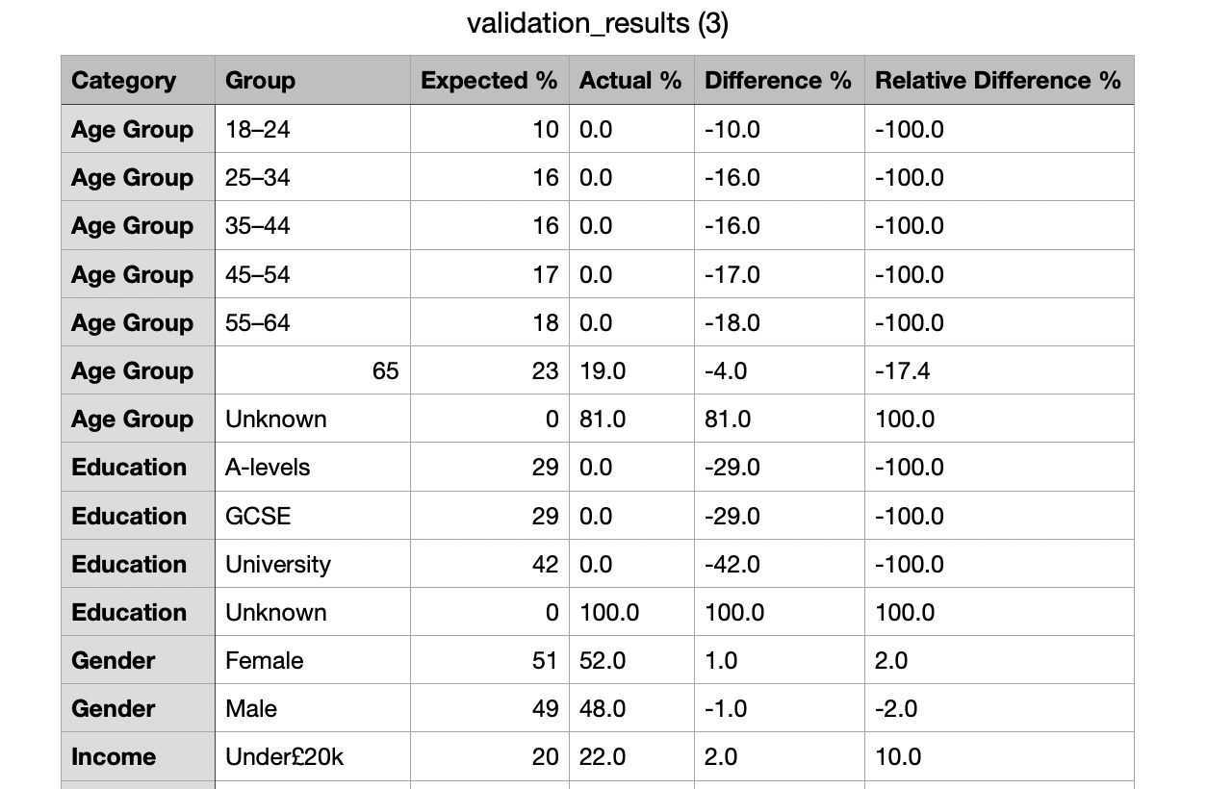Click the University group cell

coord(278,565)
